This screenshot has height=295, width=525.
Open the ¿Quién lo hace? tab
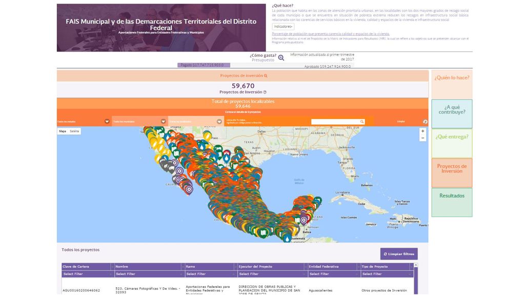[x=452, y=84]
